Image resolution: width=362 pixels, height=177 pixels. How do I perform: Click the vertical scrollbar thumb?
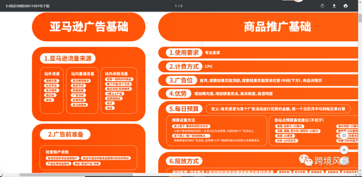(360, 18)
